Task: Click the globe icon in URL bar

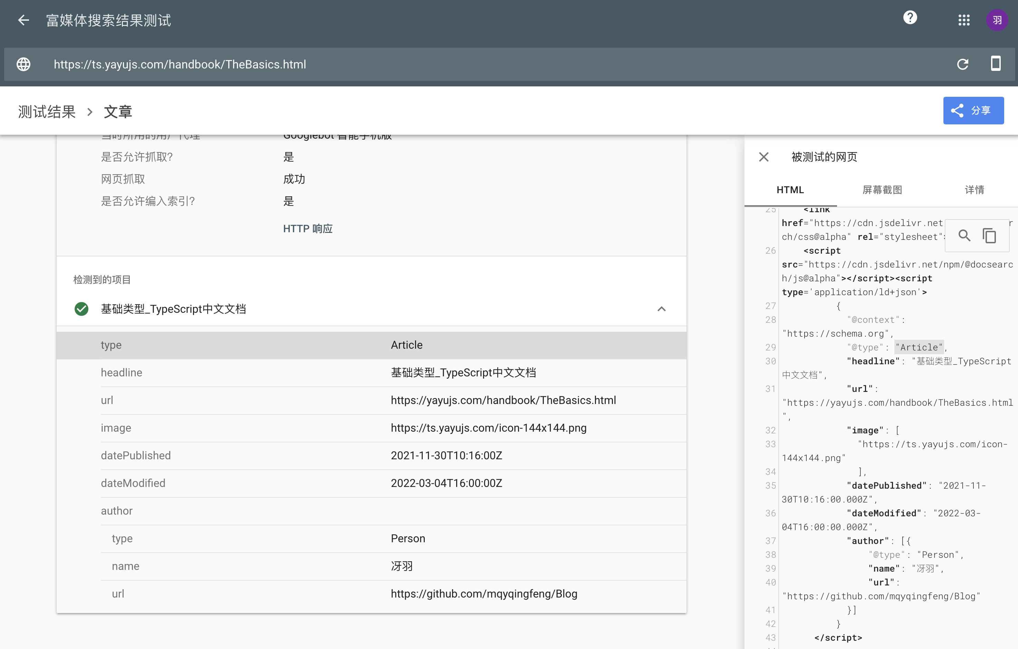Action: pyautogui.click(x=24, y=64)
